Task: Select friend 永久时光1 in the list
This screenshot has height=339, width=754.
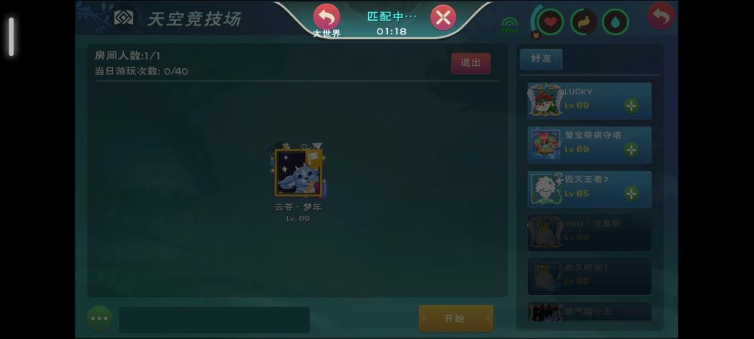Action: tap(589, 276)
